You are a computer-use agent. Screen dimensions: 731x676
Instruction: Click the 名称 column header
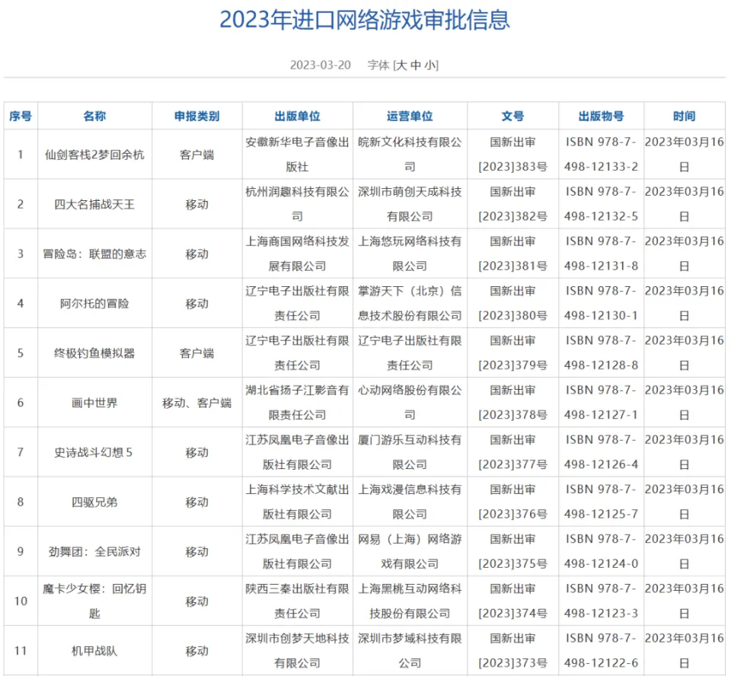(x=94, y=116)
